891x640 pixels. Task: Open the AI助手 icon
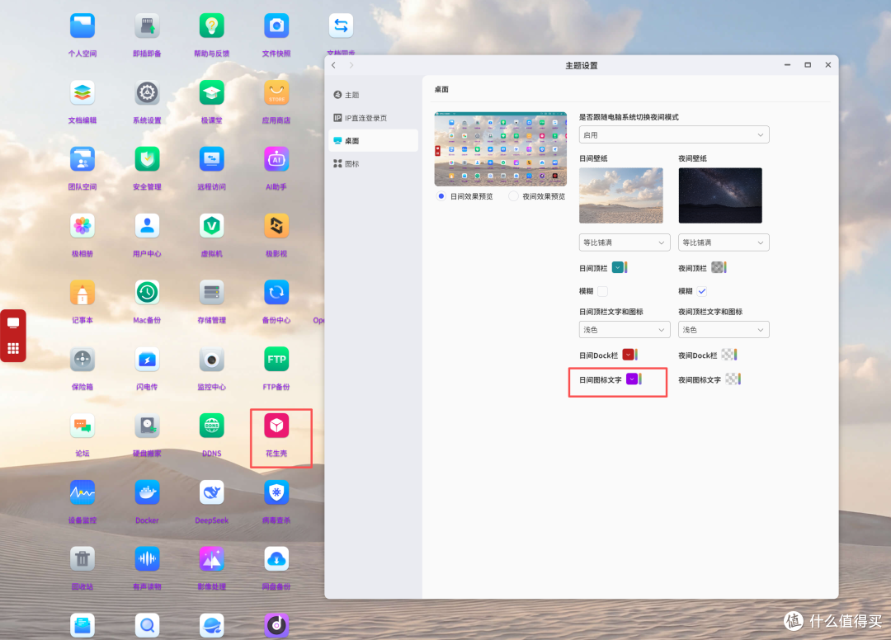point(276,159)
